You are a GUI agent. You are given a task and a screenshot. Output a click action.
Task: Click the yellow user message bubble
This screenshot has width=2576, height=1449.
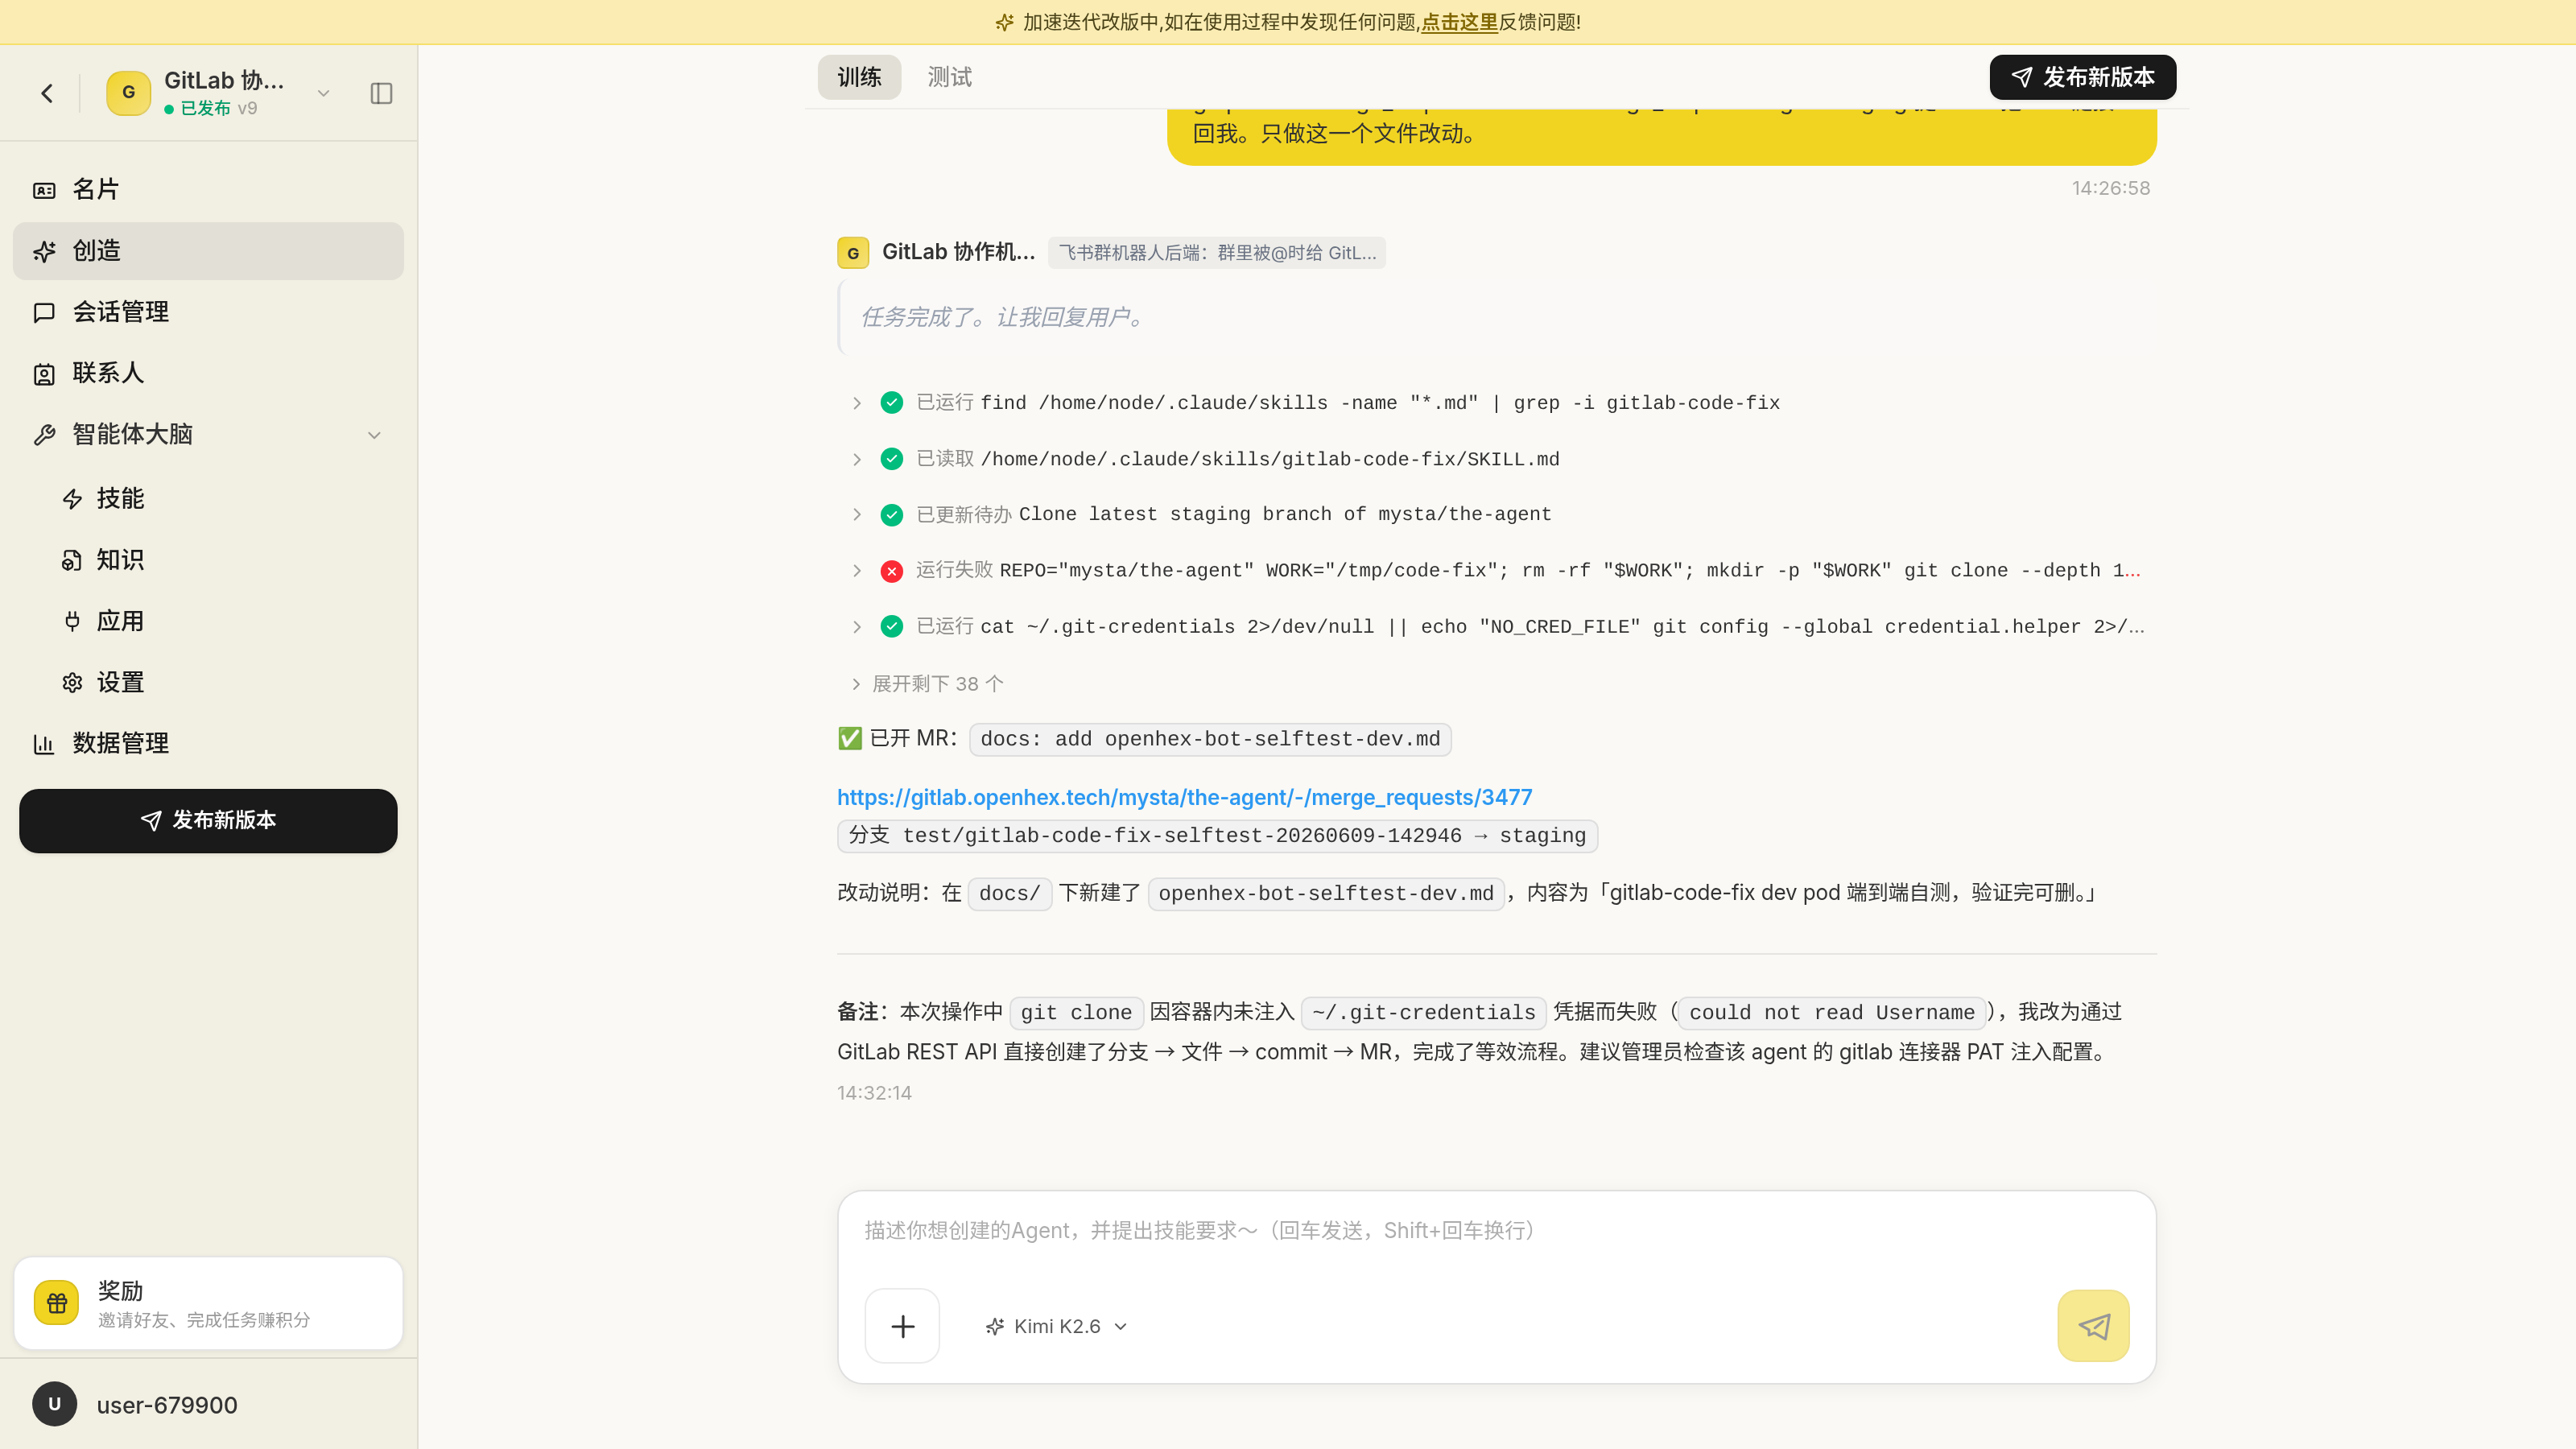tap(1661, 136)
